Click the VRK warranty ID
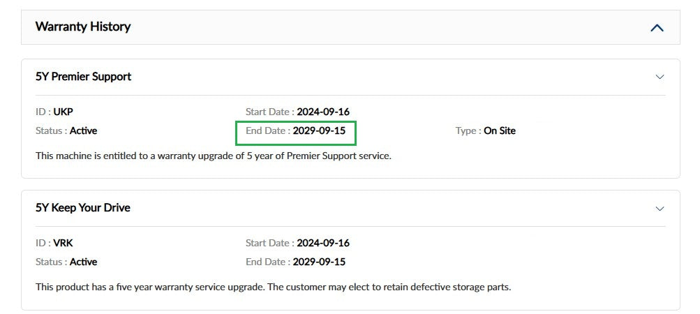This screenshot has width=700, height=314. pos(63,243)
